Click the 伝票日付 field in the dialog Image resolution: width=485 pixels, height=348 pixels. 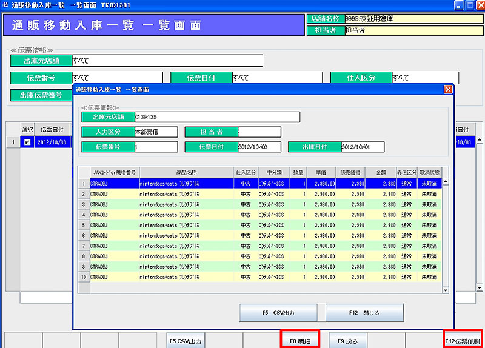pyautogui.click(x=259, y=147)
